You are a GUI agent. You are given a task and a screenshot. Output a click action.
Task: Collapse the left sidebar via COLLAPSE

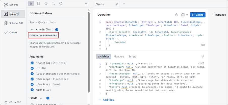(13, 102)
